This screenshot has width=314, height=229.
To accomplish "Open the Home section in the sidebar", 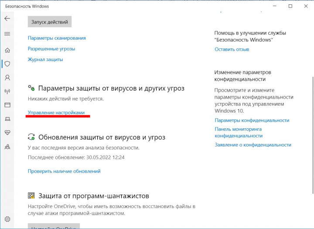I will point(7,50).
